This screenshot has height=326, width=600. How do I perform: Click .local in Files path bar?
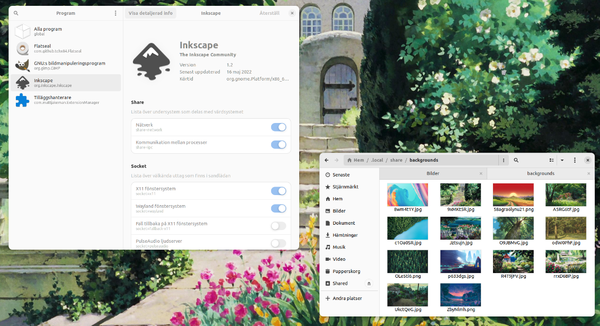tap(377, 160)
